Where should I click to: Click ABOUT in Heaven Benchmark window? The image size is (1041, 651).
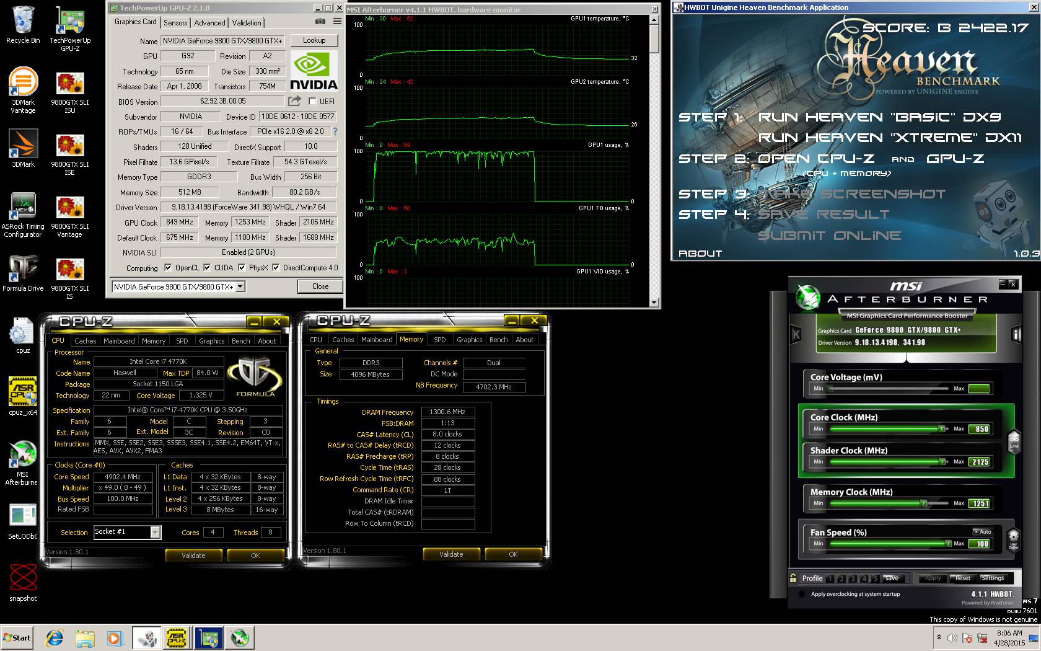coord(700,253)
